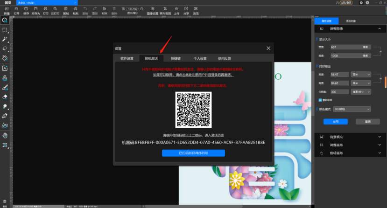Switch to 快捷键 shortcuts tab

click(176, 58)
